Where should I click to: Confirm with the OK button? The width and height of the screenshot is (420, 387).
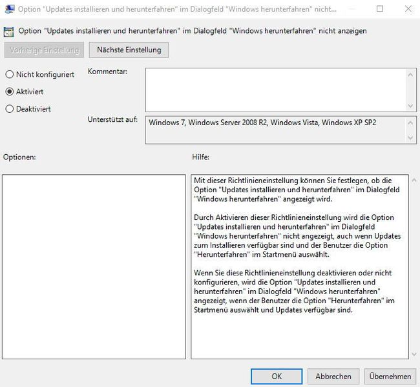(277, 376)
